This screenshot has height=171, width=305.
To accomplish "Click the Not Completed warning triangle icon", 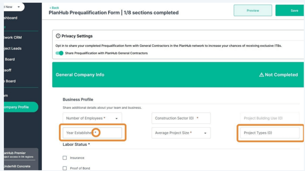I will tap(262, 74).
